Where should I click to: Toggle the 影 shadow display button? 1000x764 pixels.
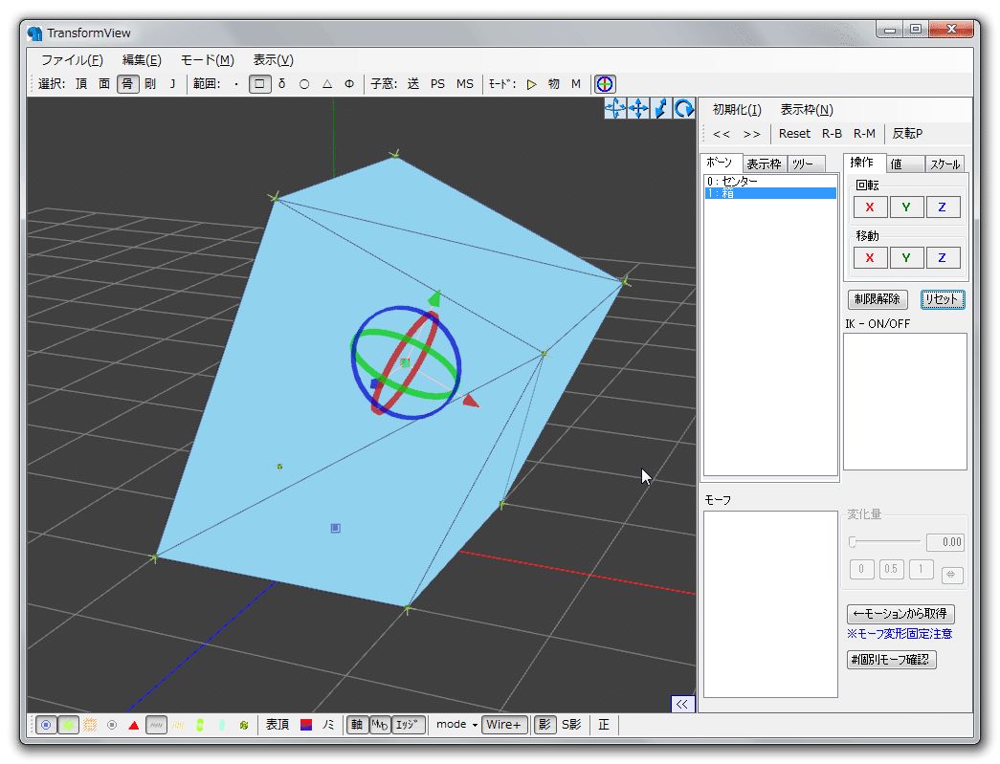tap(544, 725)
